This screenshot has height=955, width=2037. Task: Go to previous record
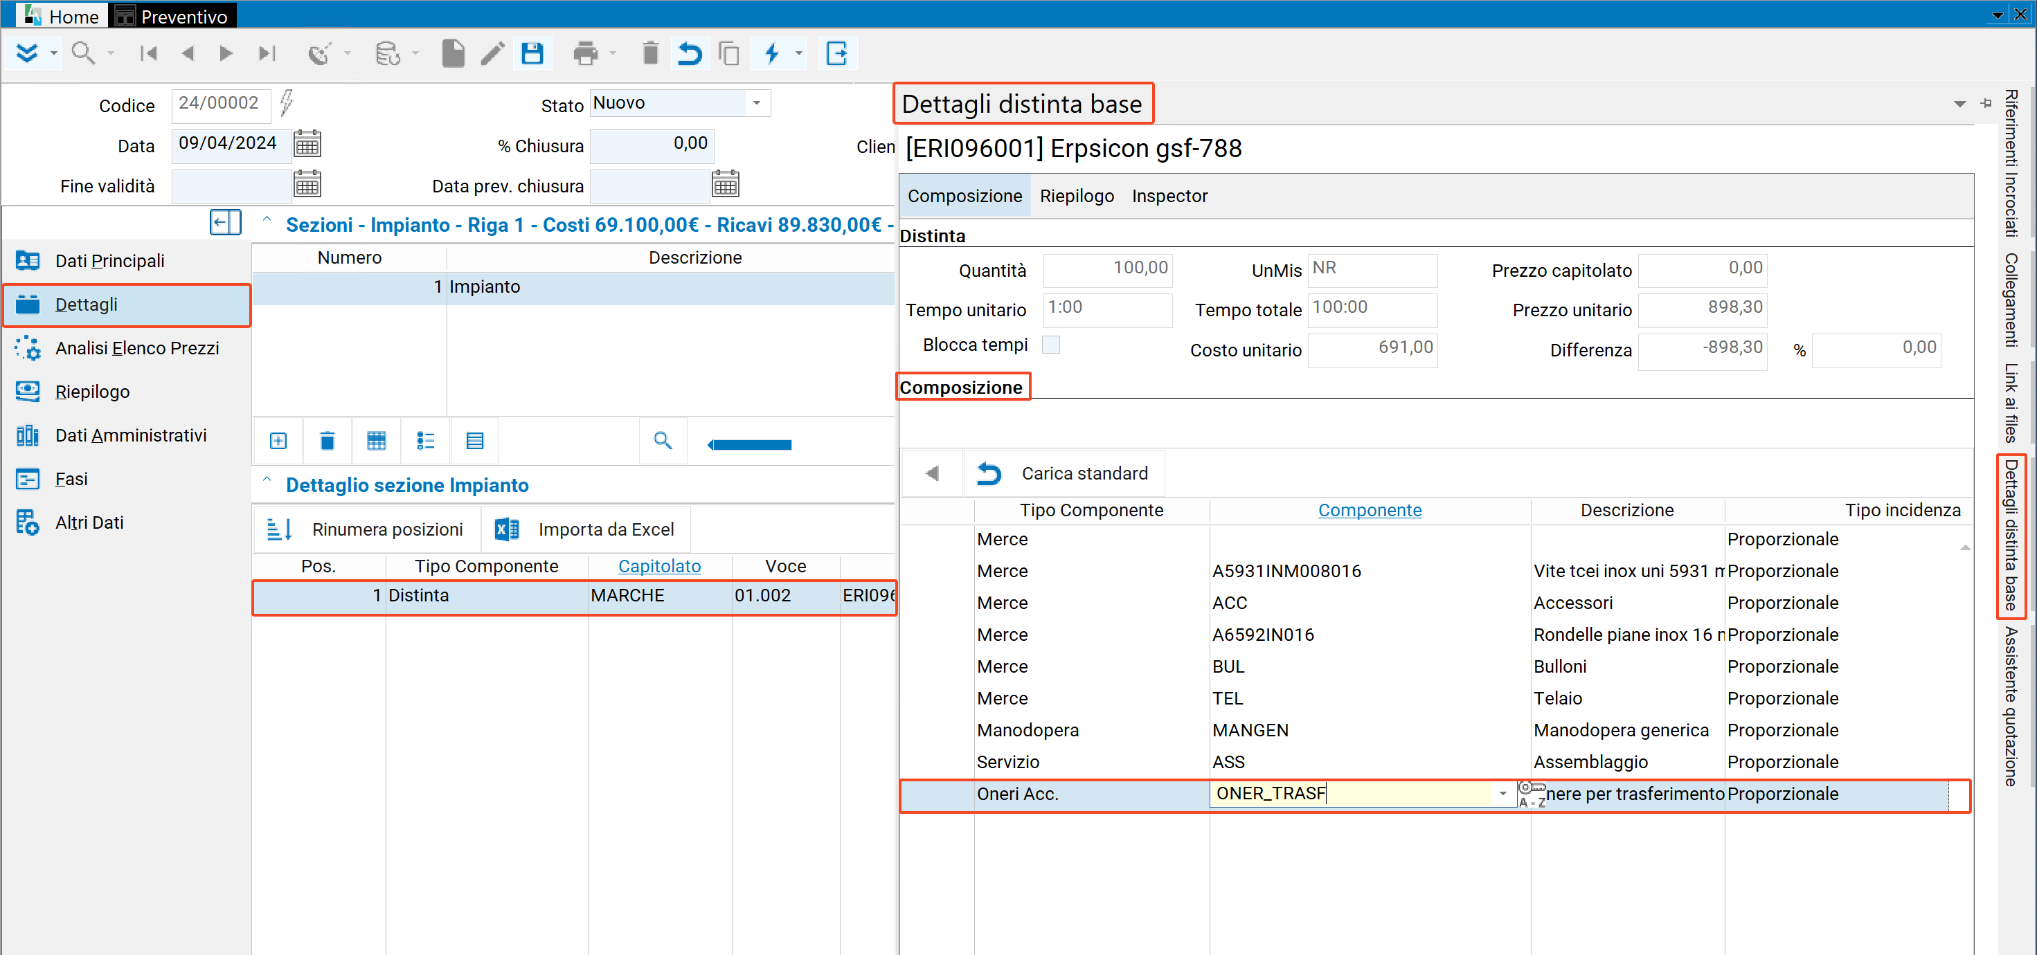188,54
